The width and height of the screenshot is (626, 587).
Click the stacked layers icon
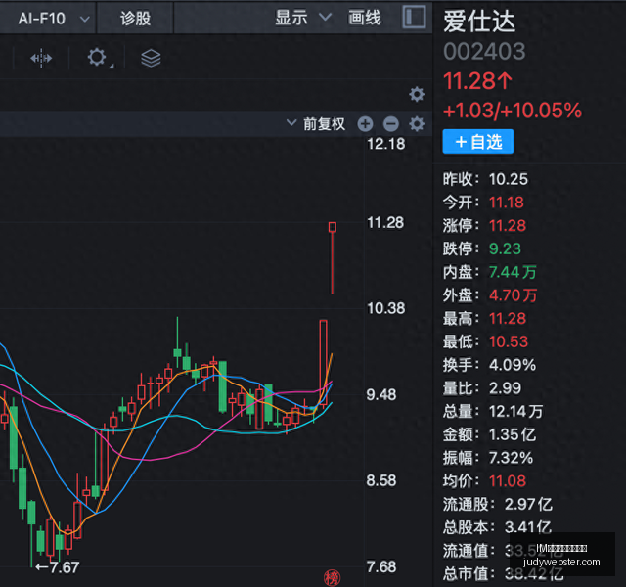[151, 59]
